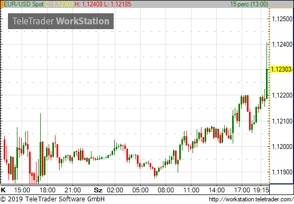294x204 pixels.
Task: Open the 15 perc (13:00) interval label
Action: pyautogui.click(x=249, y=4)
